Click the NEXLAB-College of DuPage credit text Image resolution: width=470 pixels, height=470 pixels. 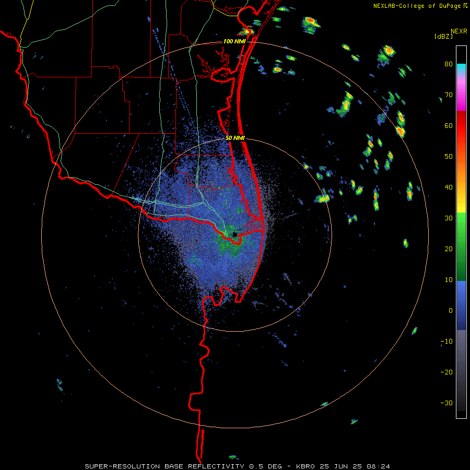[418, 6]
